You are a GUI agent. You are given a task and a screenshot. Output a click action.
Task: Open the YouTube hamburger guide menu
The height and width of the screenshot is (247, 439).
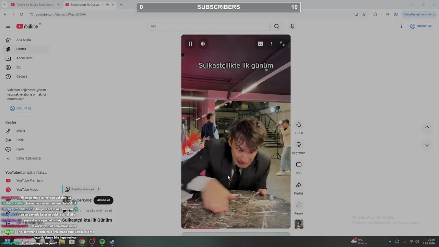click(x=8, y=26)
